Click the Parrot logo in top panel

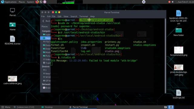tap(2, 2)
